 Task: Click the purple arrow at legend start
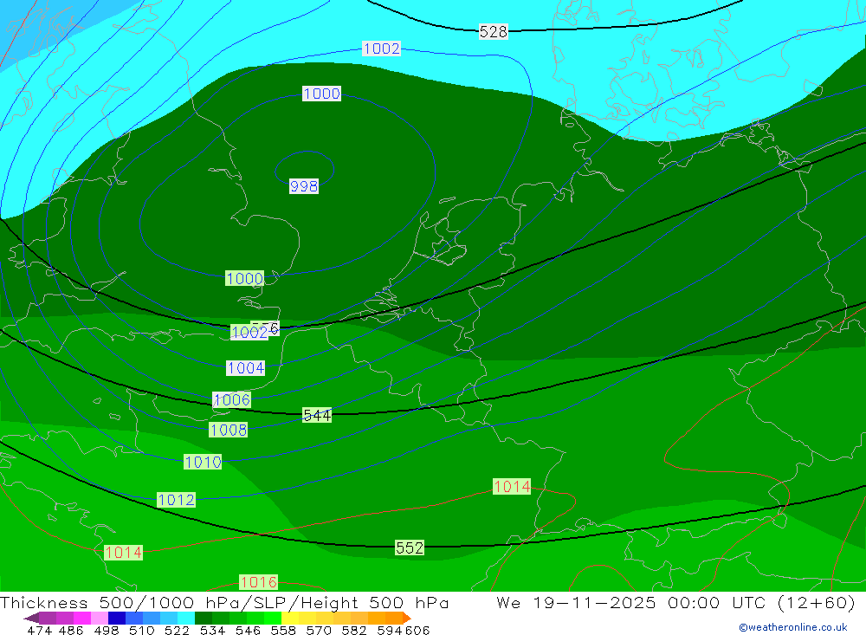point(31,619)
